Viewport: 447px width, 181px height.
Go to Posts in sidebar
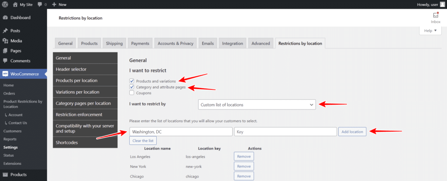coord(15,31)
